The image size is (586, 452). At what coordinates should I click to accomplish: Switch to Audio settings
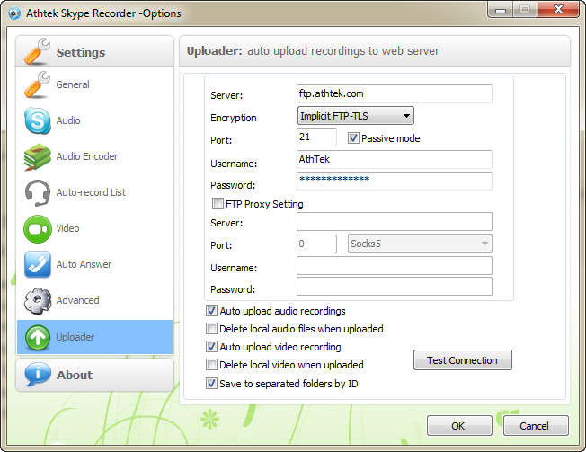click(94, 120)
